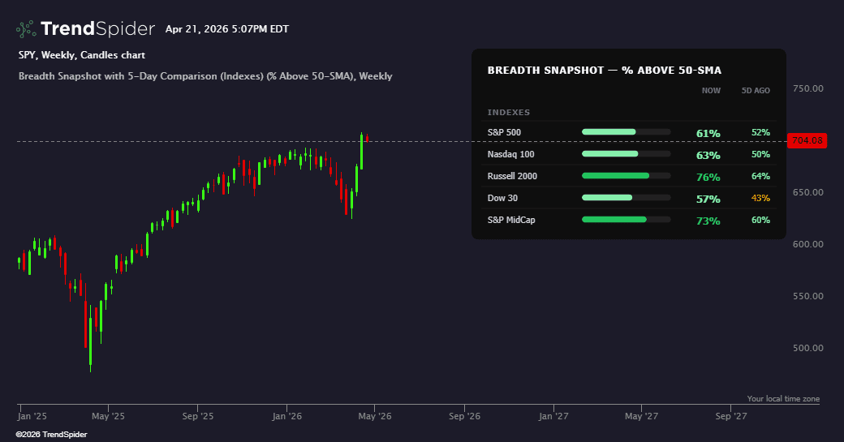Click the S&P MidCap 73% value
This screenshot has height=442, width=844.
coord(708,221)
